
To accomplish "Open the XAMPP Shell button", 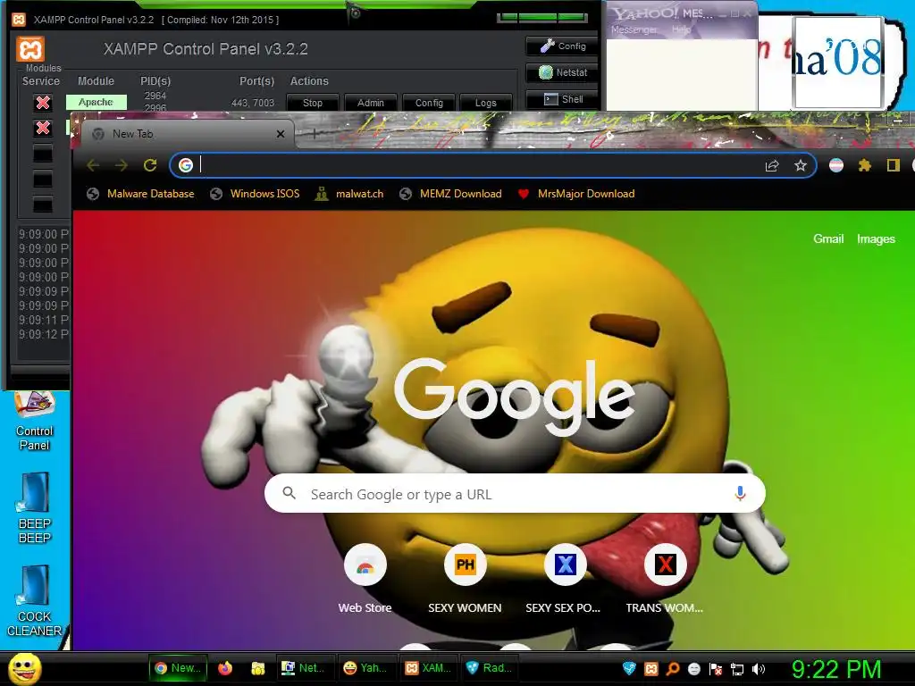I will coord(563,99).
